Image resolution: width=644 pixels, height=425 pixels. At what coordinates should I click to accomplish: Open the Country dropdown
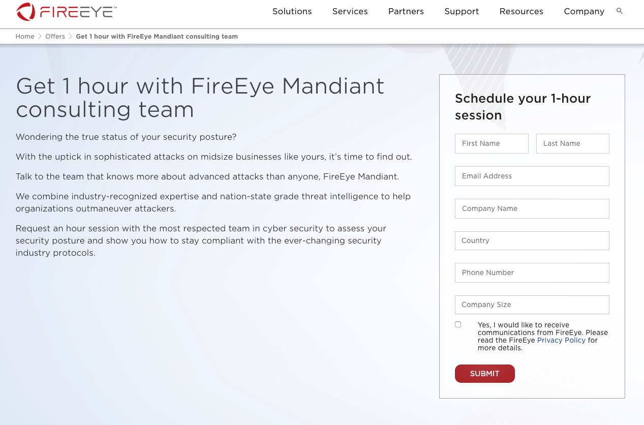532,240
